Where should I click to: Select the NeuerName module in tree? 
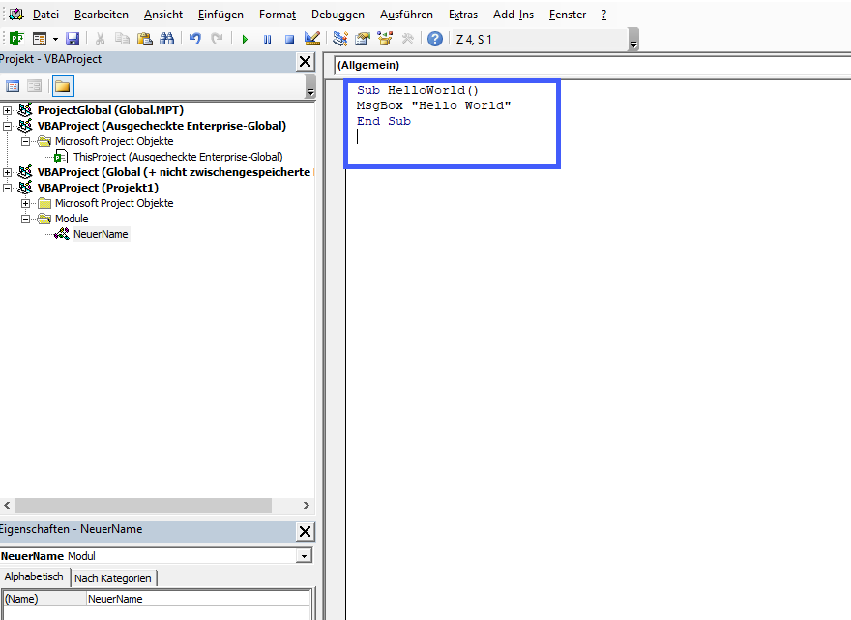tap(100, 234)
